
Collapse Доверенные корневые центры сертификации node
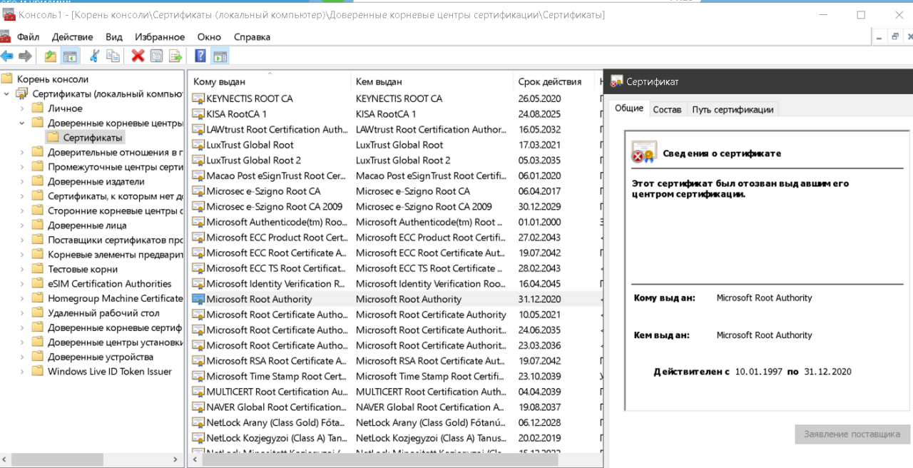point(22,123)
